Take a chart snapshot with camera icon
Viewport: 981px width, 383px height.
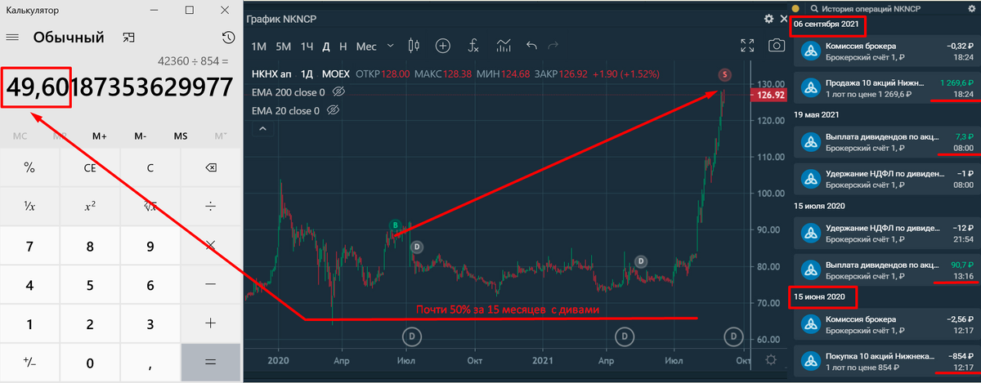click(x=776, y=46)
